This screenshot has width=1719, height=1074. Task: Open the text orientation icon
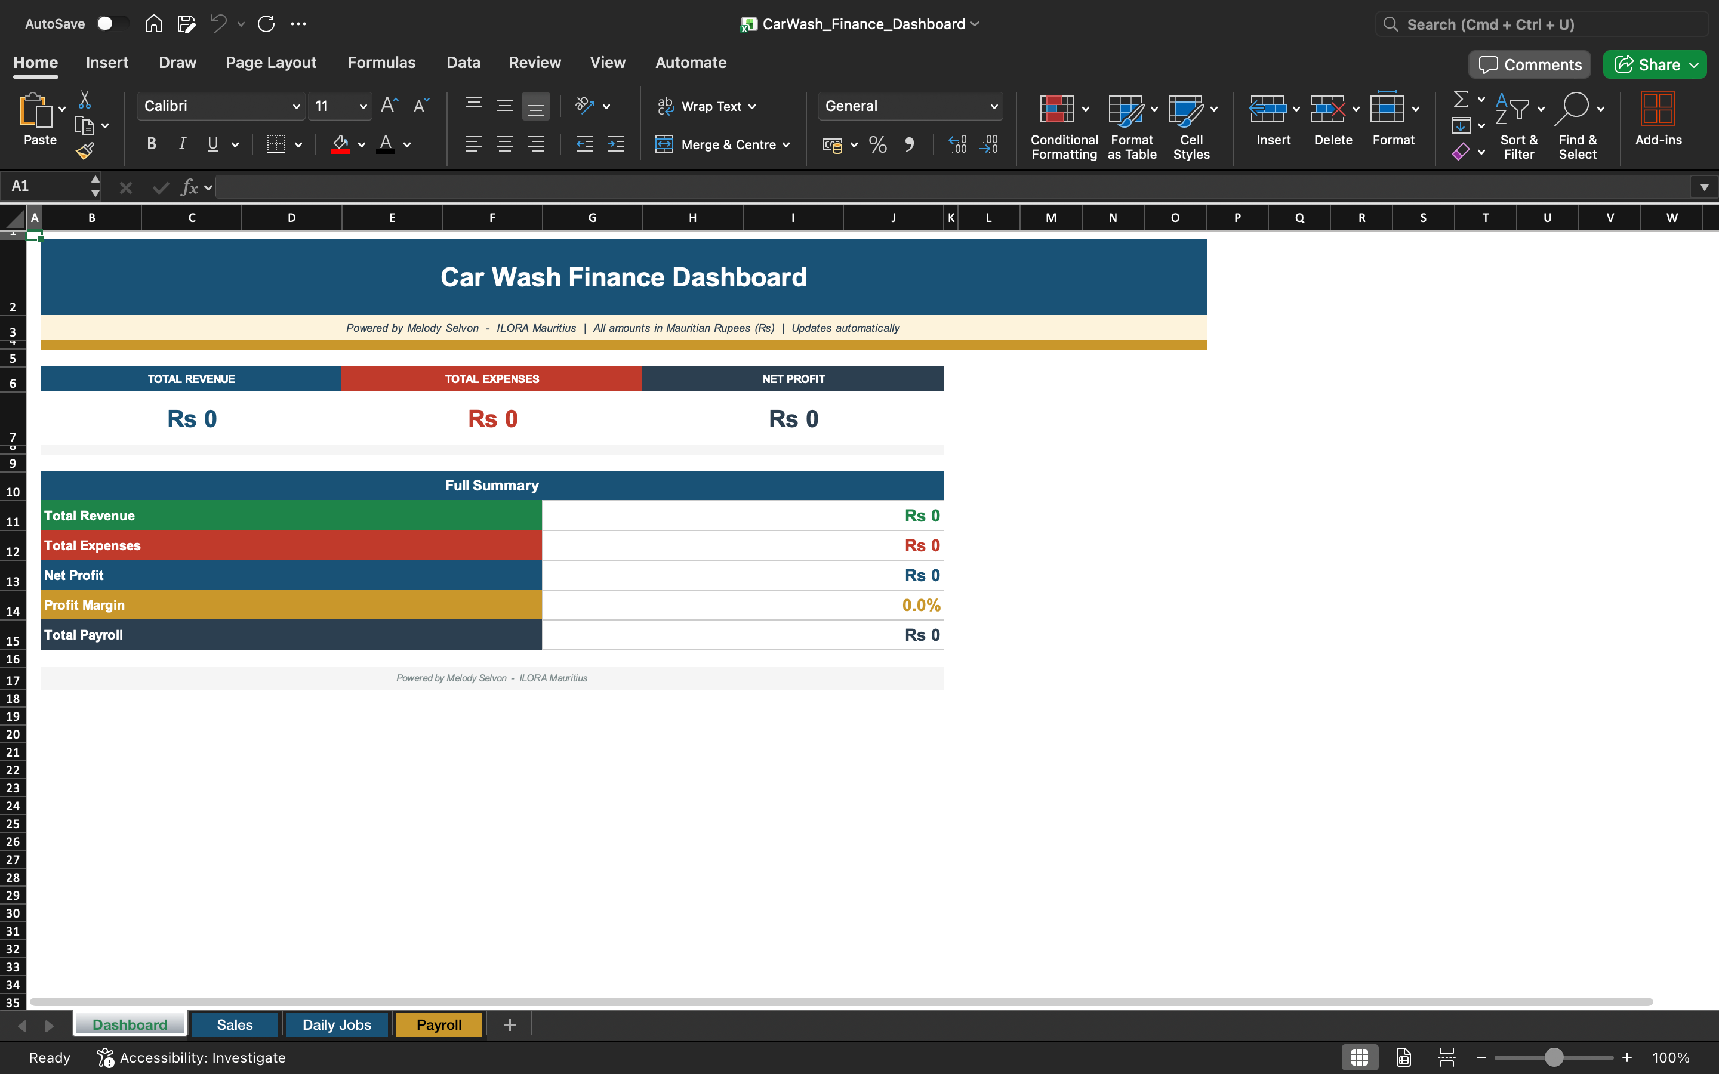(x=584, y=106)
